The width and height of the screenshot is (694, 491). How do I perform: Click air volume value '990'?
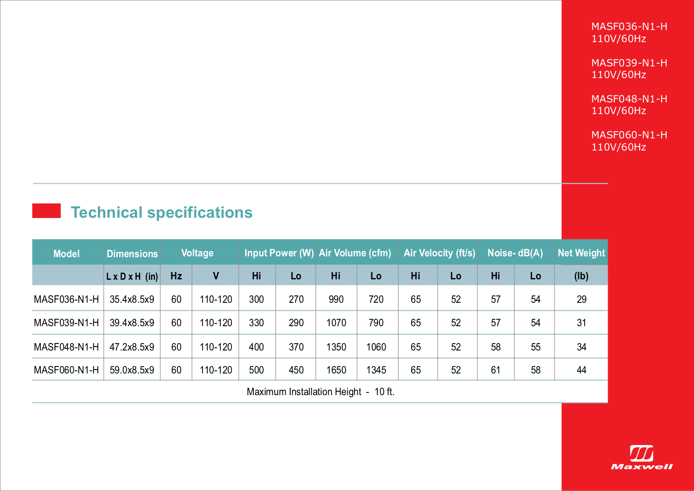click(x=336, y=299)
